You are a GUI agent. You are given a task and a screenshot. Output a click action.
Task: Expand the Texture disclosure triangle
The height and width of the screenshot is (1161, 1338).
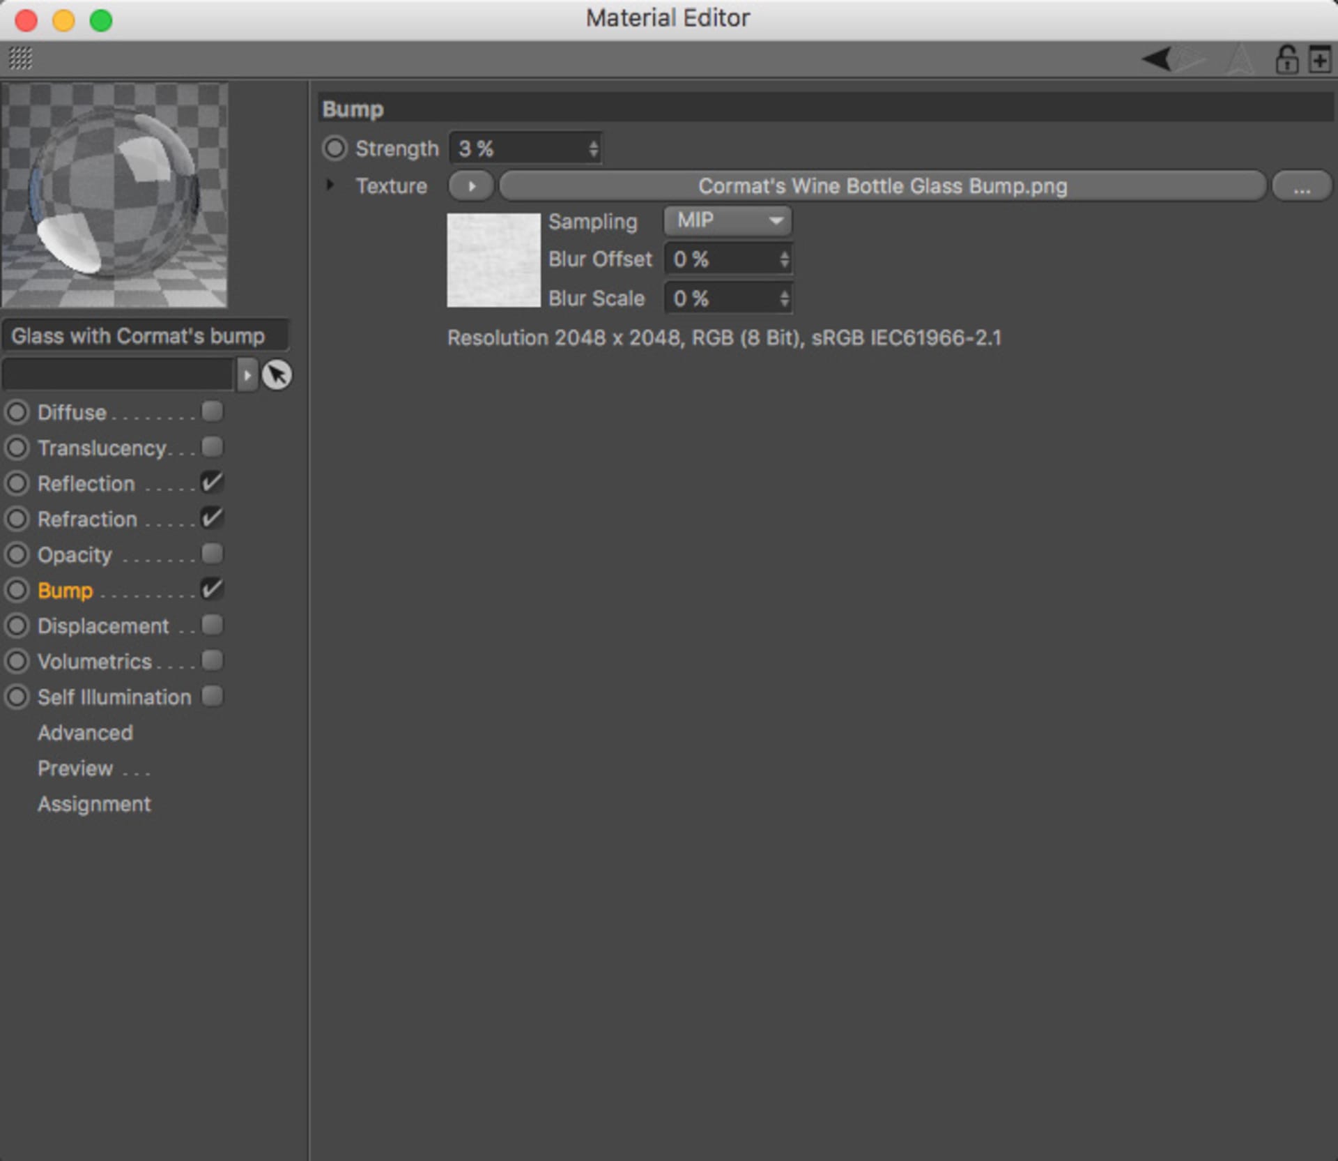point(330,185)
